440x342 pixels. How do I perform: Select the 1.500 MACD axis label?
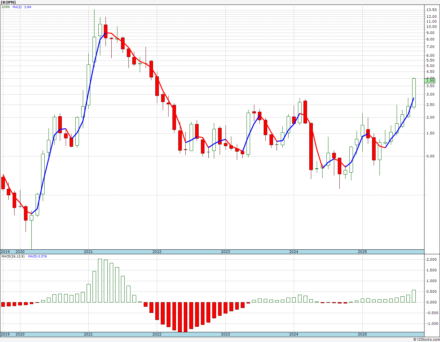pos(431,270)
